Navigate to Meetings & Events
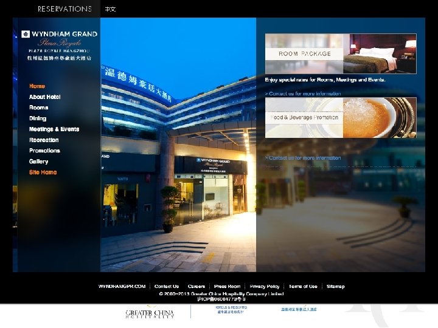The width and height of the screenshot is (438, 328). click(54, 129)
